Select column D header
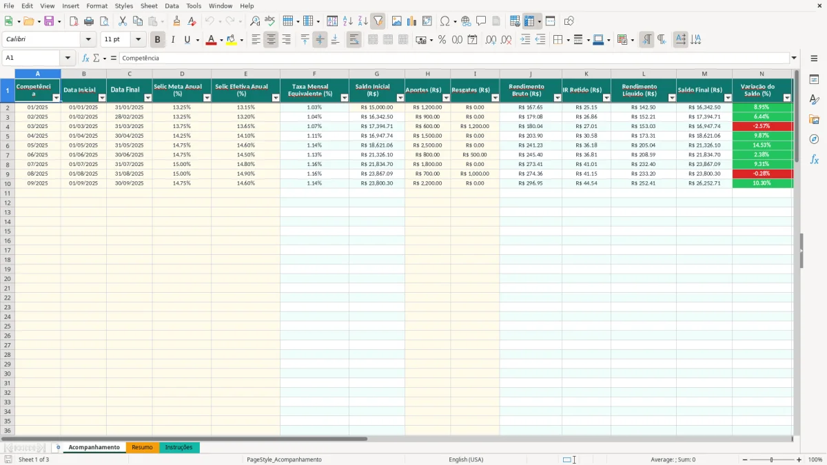This screenshot has width=827, height=465. [182, 74]
